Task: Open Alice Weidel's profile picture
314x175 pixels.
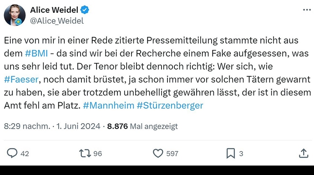Action: pos(15,15)
